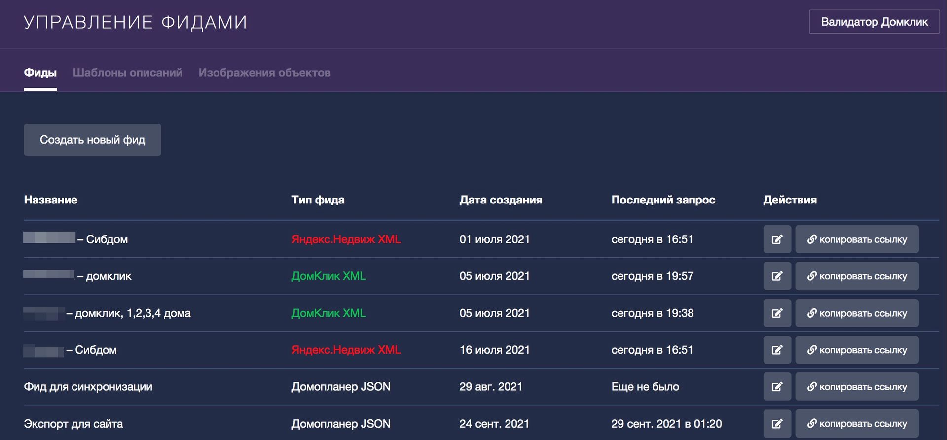Screen dimensions: 947x440
Task: Open the edit icon for Сибдом 01 июля 2021 feed
Action: (777, 239)
